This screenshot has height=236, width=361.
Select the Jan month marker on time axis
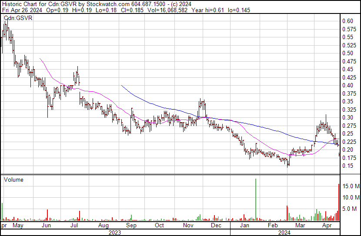click(244, 226)
